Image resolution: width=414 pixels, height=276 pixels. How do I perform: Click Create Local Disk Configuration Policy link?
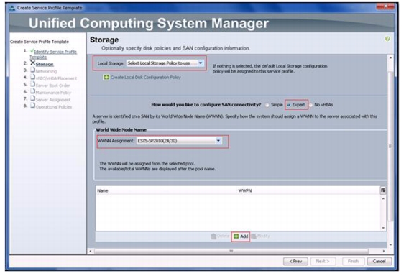[x=145, y=78]
